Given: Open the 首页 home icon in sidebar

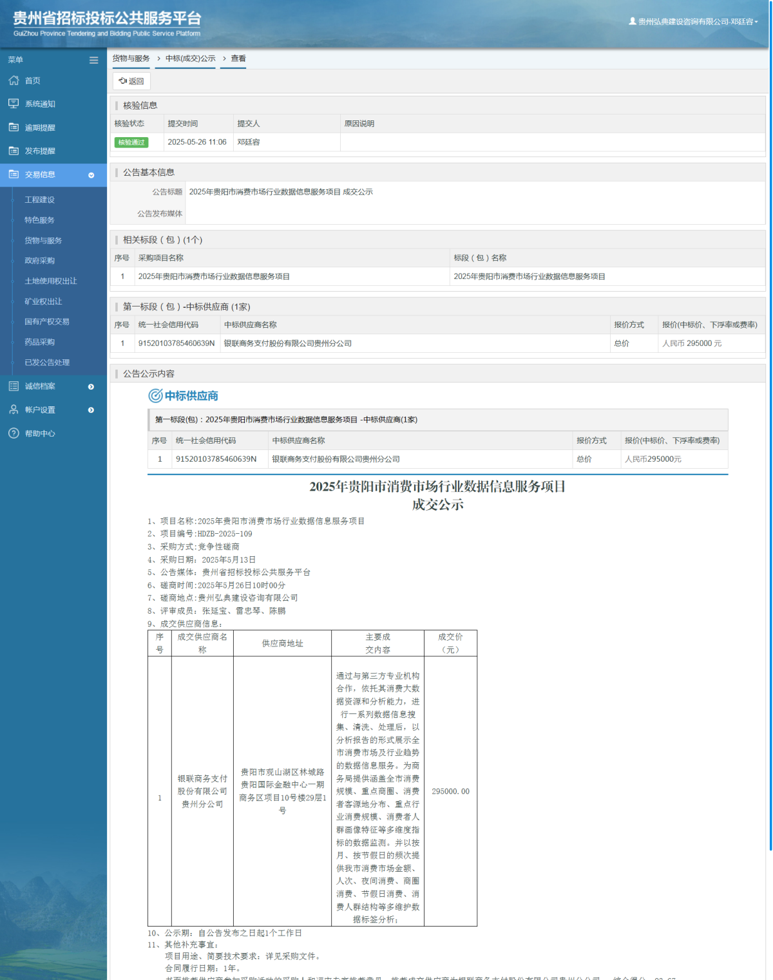Looking at the screenshot, I should click(x=14, y=80).
